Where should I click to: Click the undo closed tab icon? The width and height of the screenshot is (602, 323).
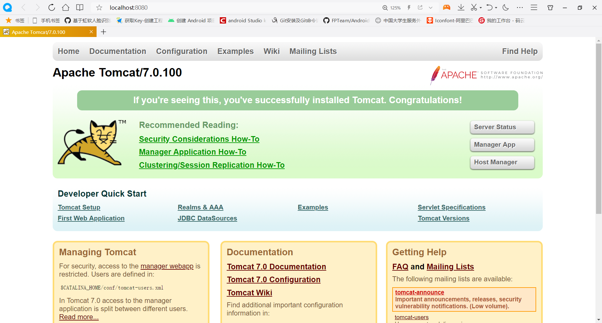tap(489, 8)
